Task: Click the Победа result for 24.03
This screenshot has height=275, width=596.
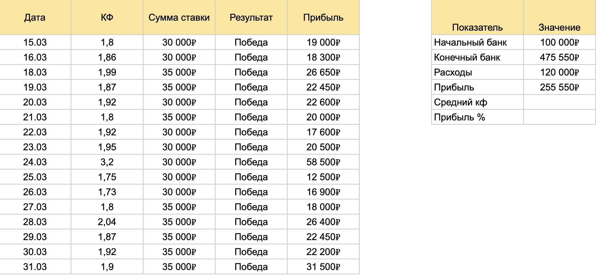Action: pyautogui.click(x=251, y=162)
